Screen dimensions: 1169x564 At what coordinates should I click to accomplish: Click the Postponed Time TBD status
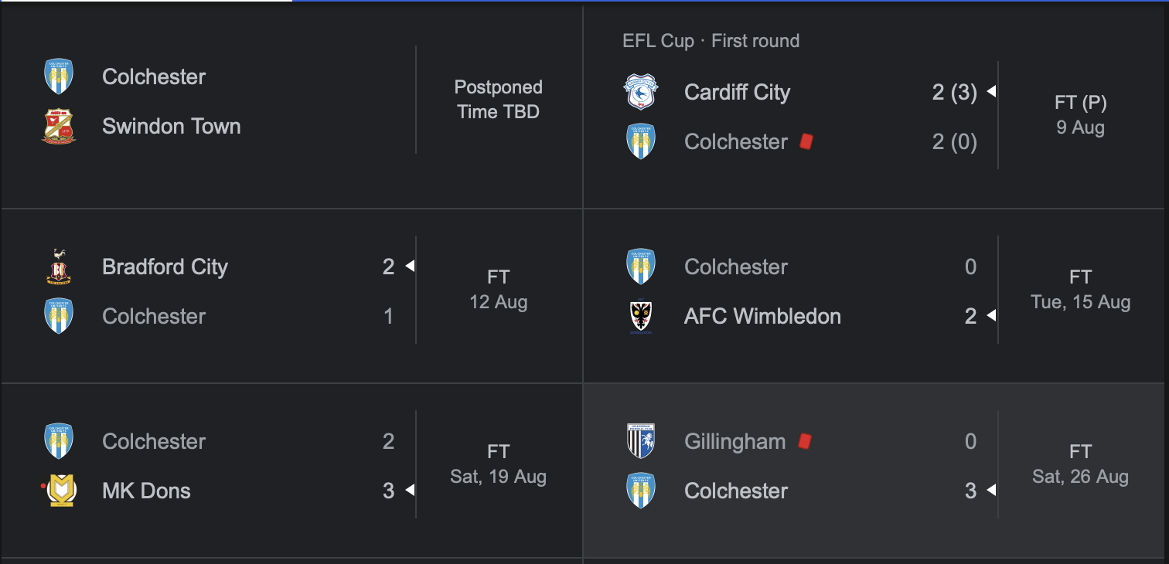[499, 100]
